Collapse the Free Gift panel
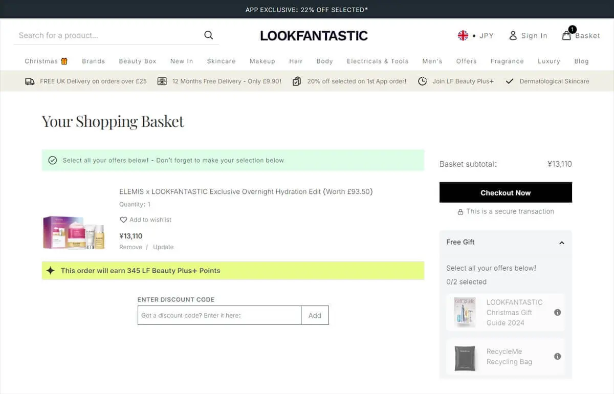 (x=562, y=243)
